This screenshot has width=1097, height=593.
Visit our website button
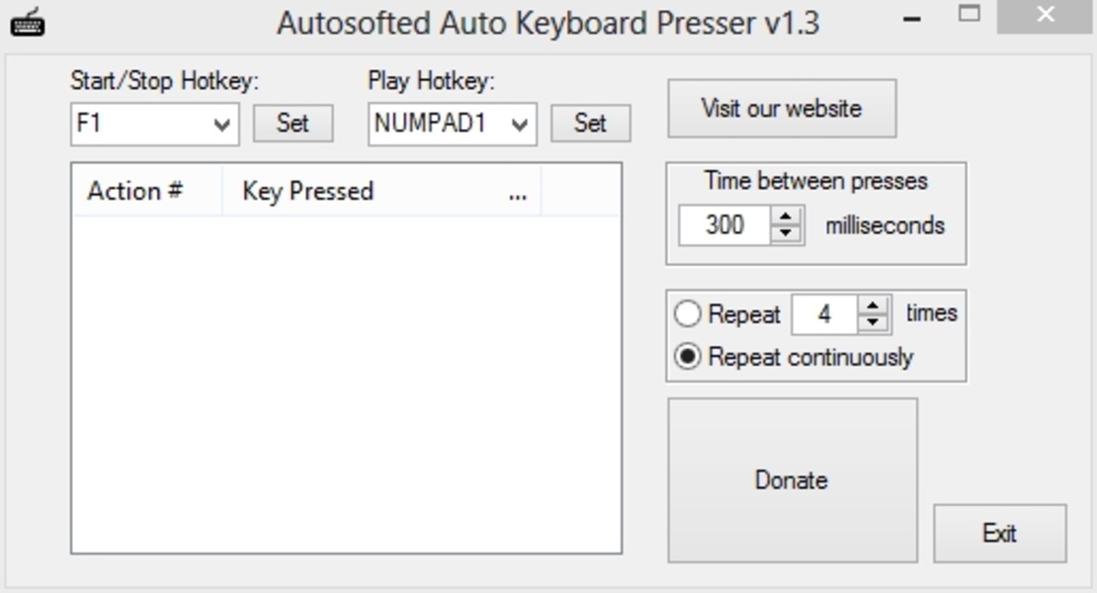coord(782,109)
